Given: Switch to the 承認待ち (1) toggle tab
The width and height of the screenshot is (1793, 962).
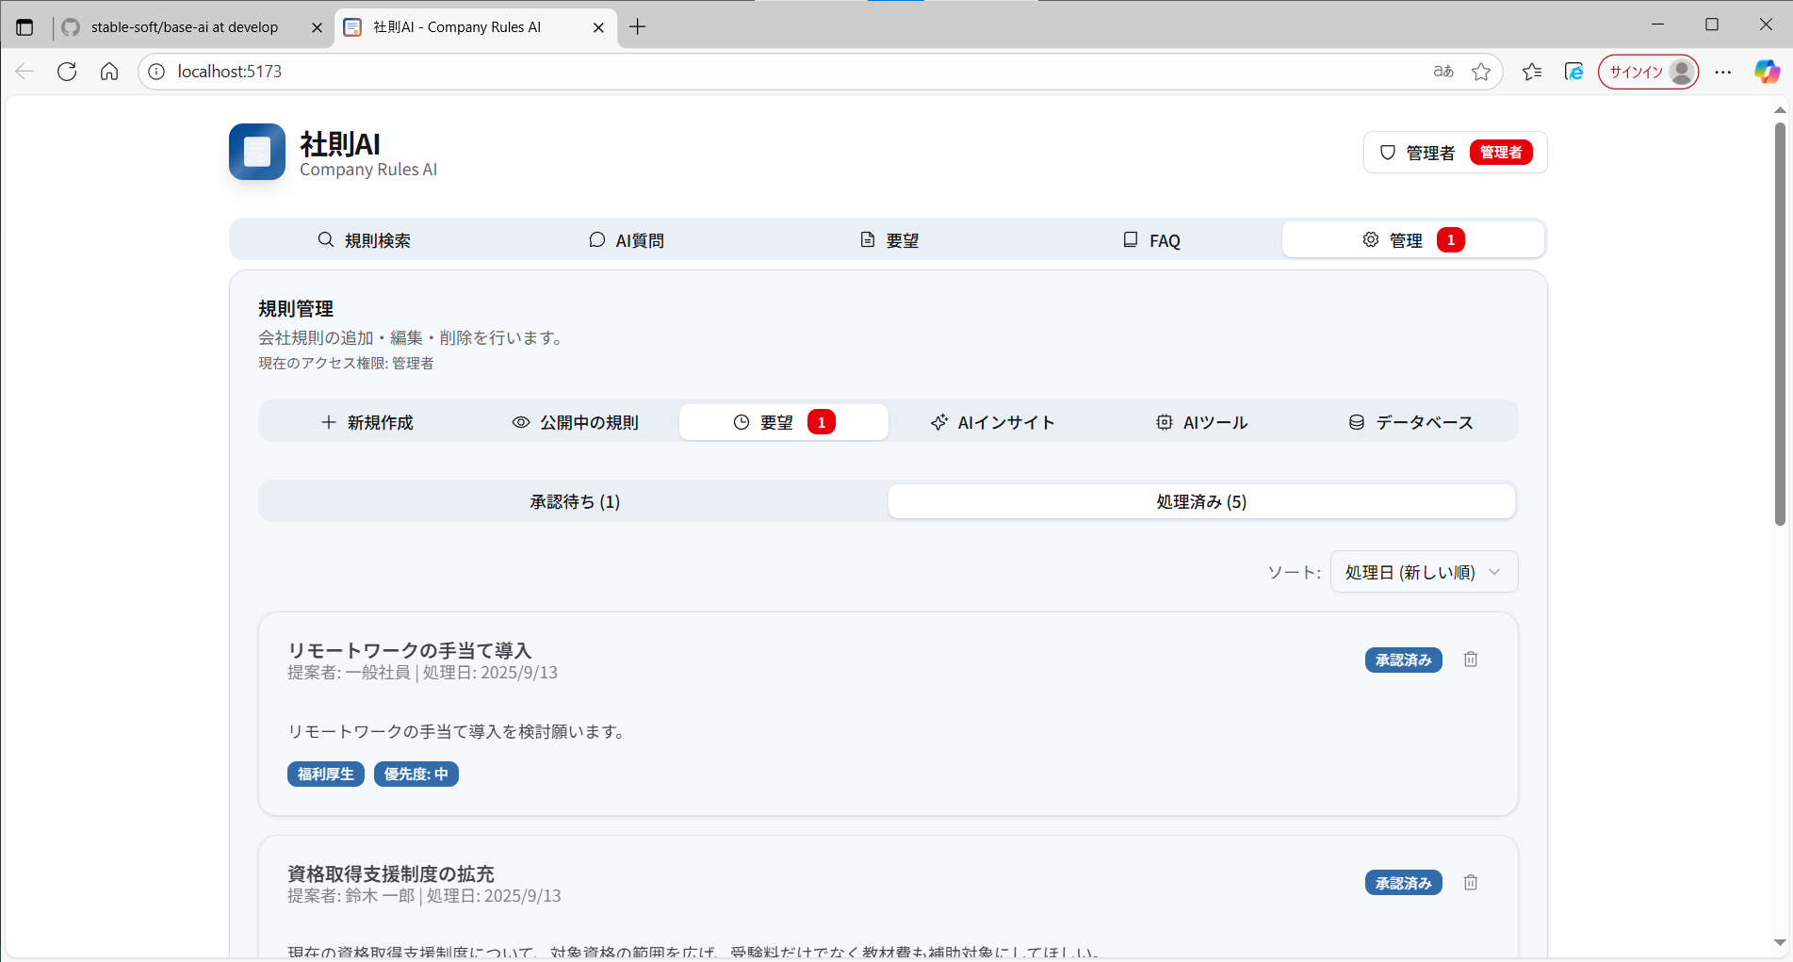Looking at the screenshot, I should coord(574,501).
